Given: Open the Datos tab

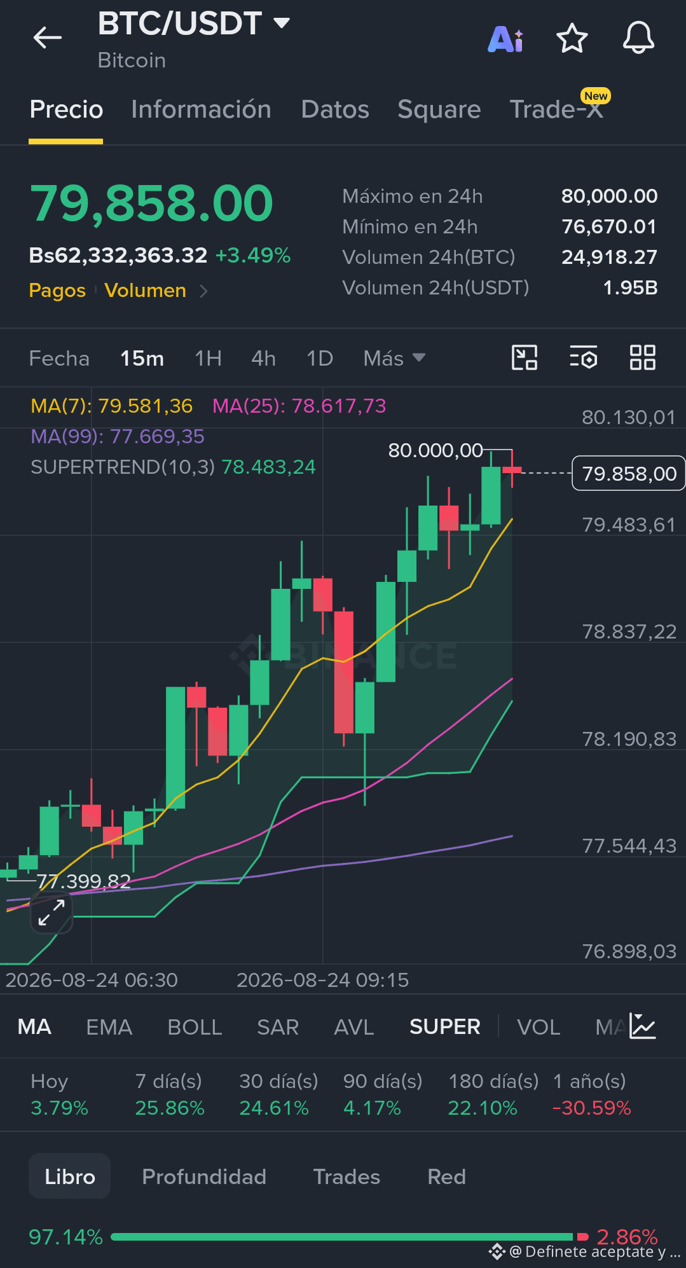Looking at the screenshot, I should (335, 109).
